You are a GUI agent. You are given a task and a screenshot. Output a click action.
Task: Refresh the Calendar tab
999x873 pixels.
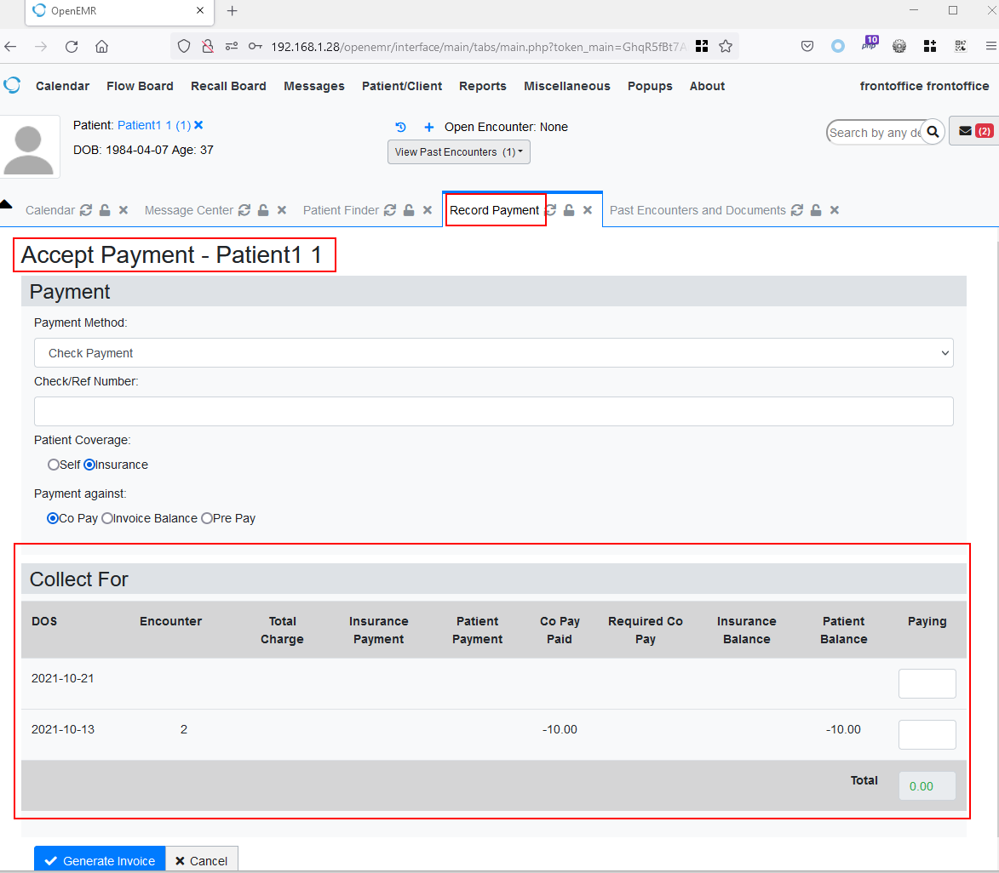[x=86, y=210]
